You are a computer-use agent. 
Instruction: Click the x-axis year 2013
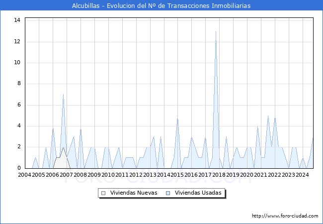(x=150, y=175)
